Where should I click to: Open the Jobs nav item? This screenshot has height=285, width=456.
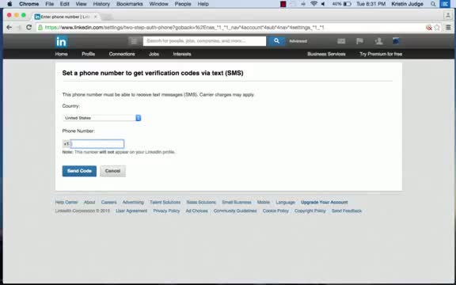point(154,54)
